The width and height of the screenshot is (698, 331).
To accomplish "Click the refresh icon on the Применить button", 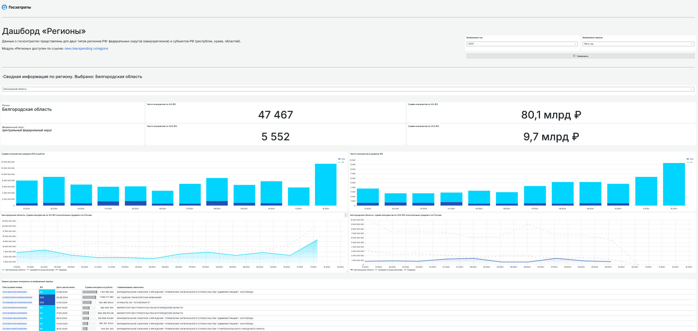I will 574,56.
